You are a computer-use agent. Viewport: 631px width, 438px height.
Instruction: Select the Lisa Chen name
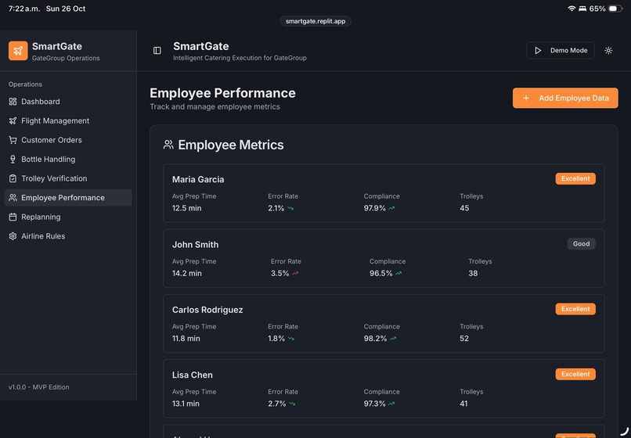[193, 375]
